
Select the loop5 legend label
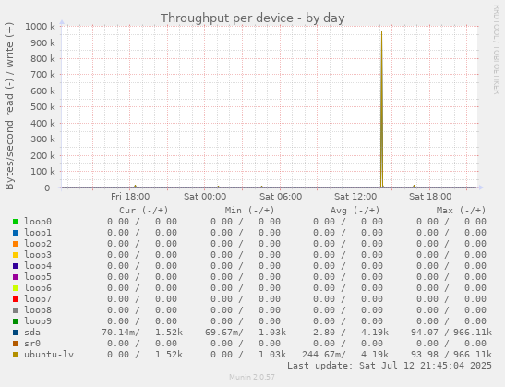[38, 277]
